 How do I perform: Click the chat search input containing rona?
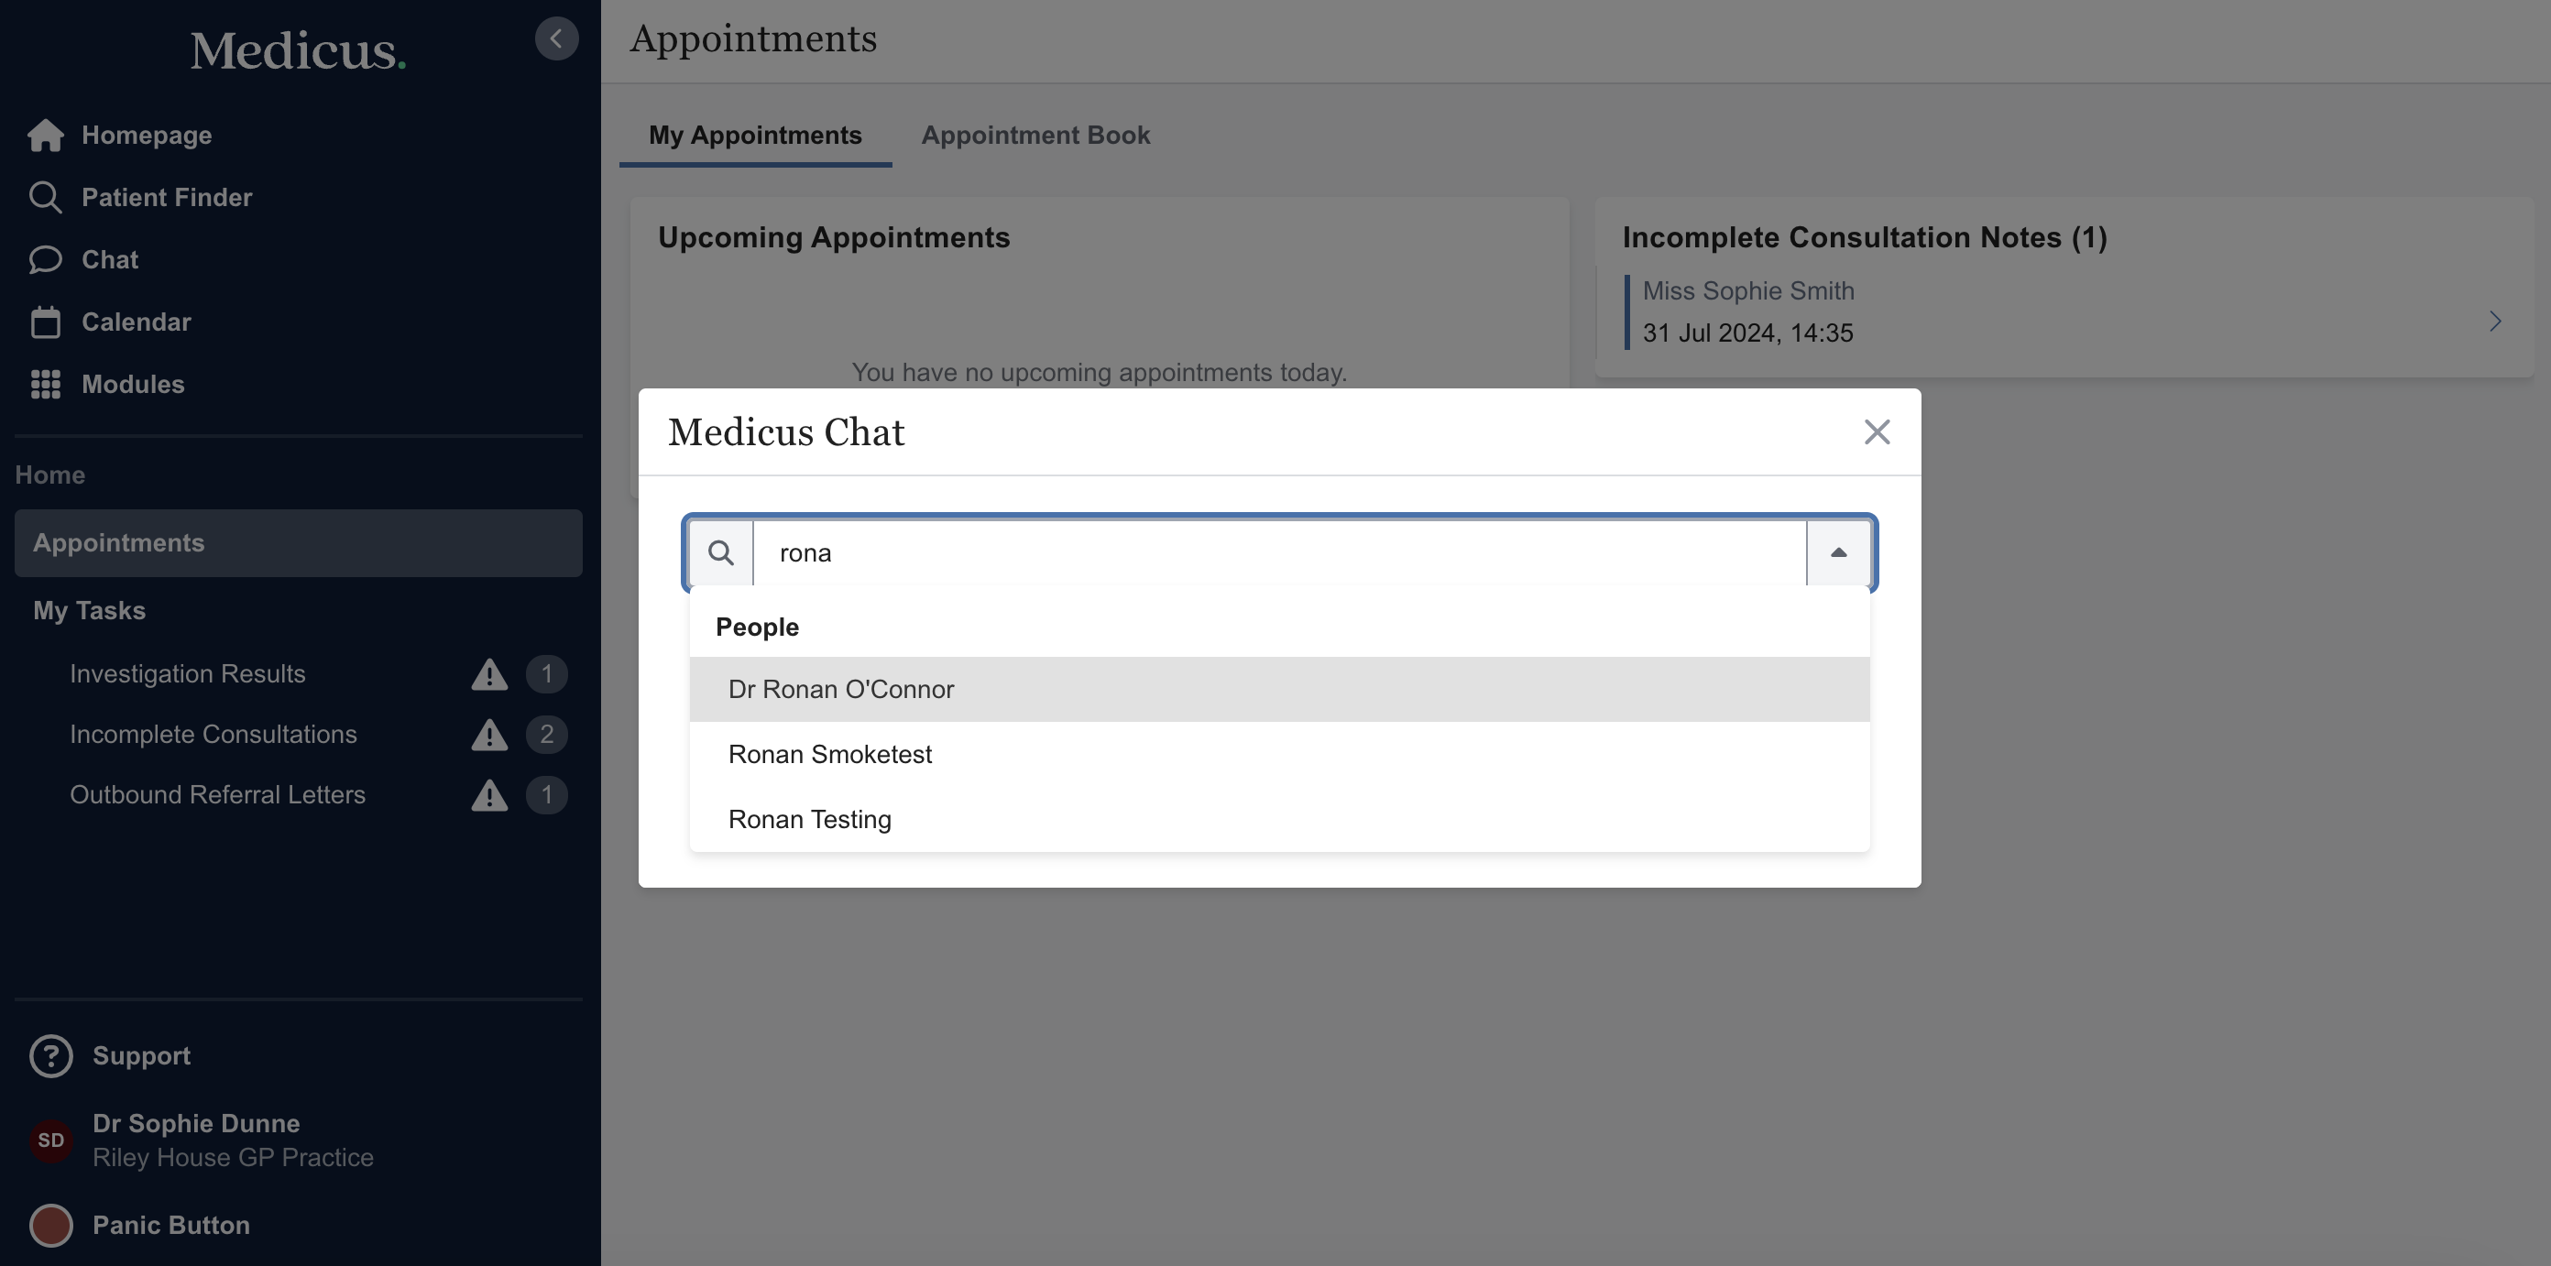pyautogui.click(x=1277, y=552)
